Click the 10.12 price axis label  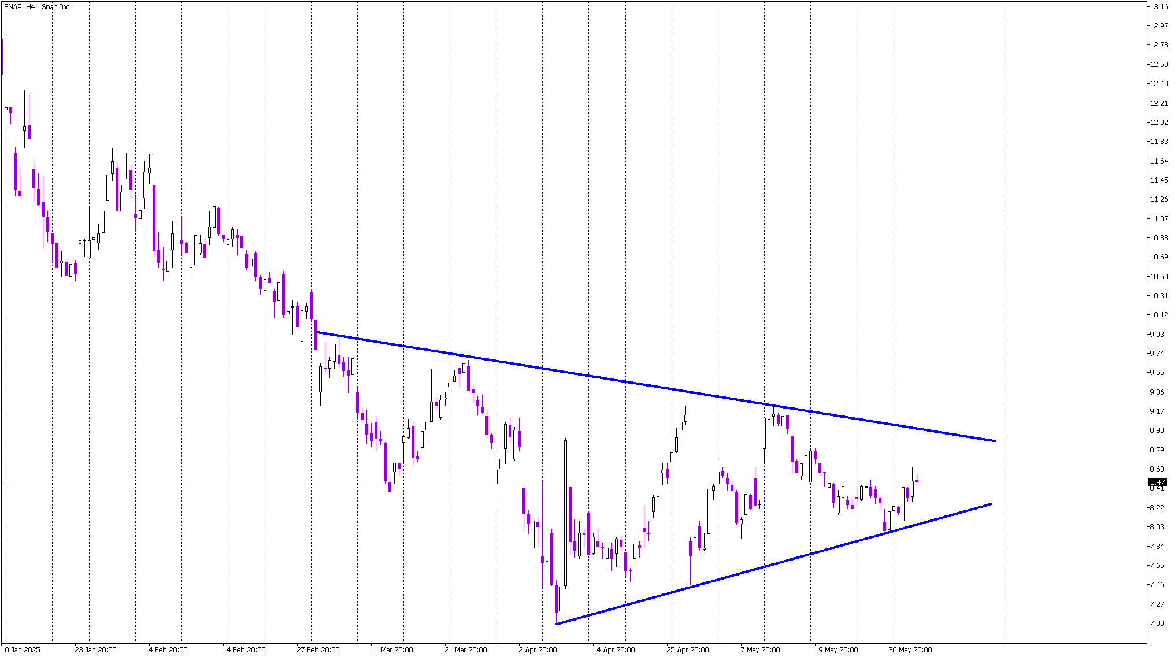coord(1159,315)
